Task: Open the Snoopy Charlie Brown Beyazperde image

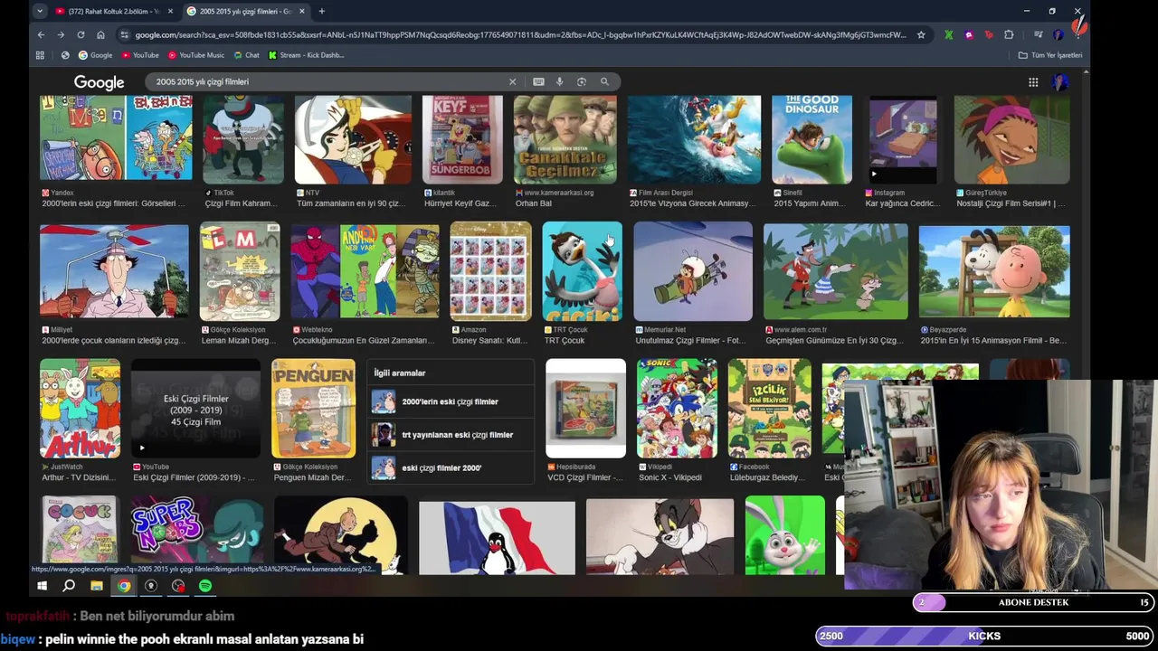Action: click(x=994, y=272)
